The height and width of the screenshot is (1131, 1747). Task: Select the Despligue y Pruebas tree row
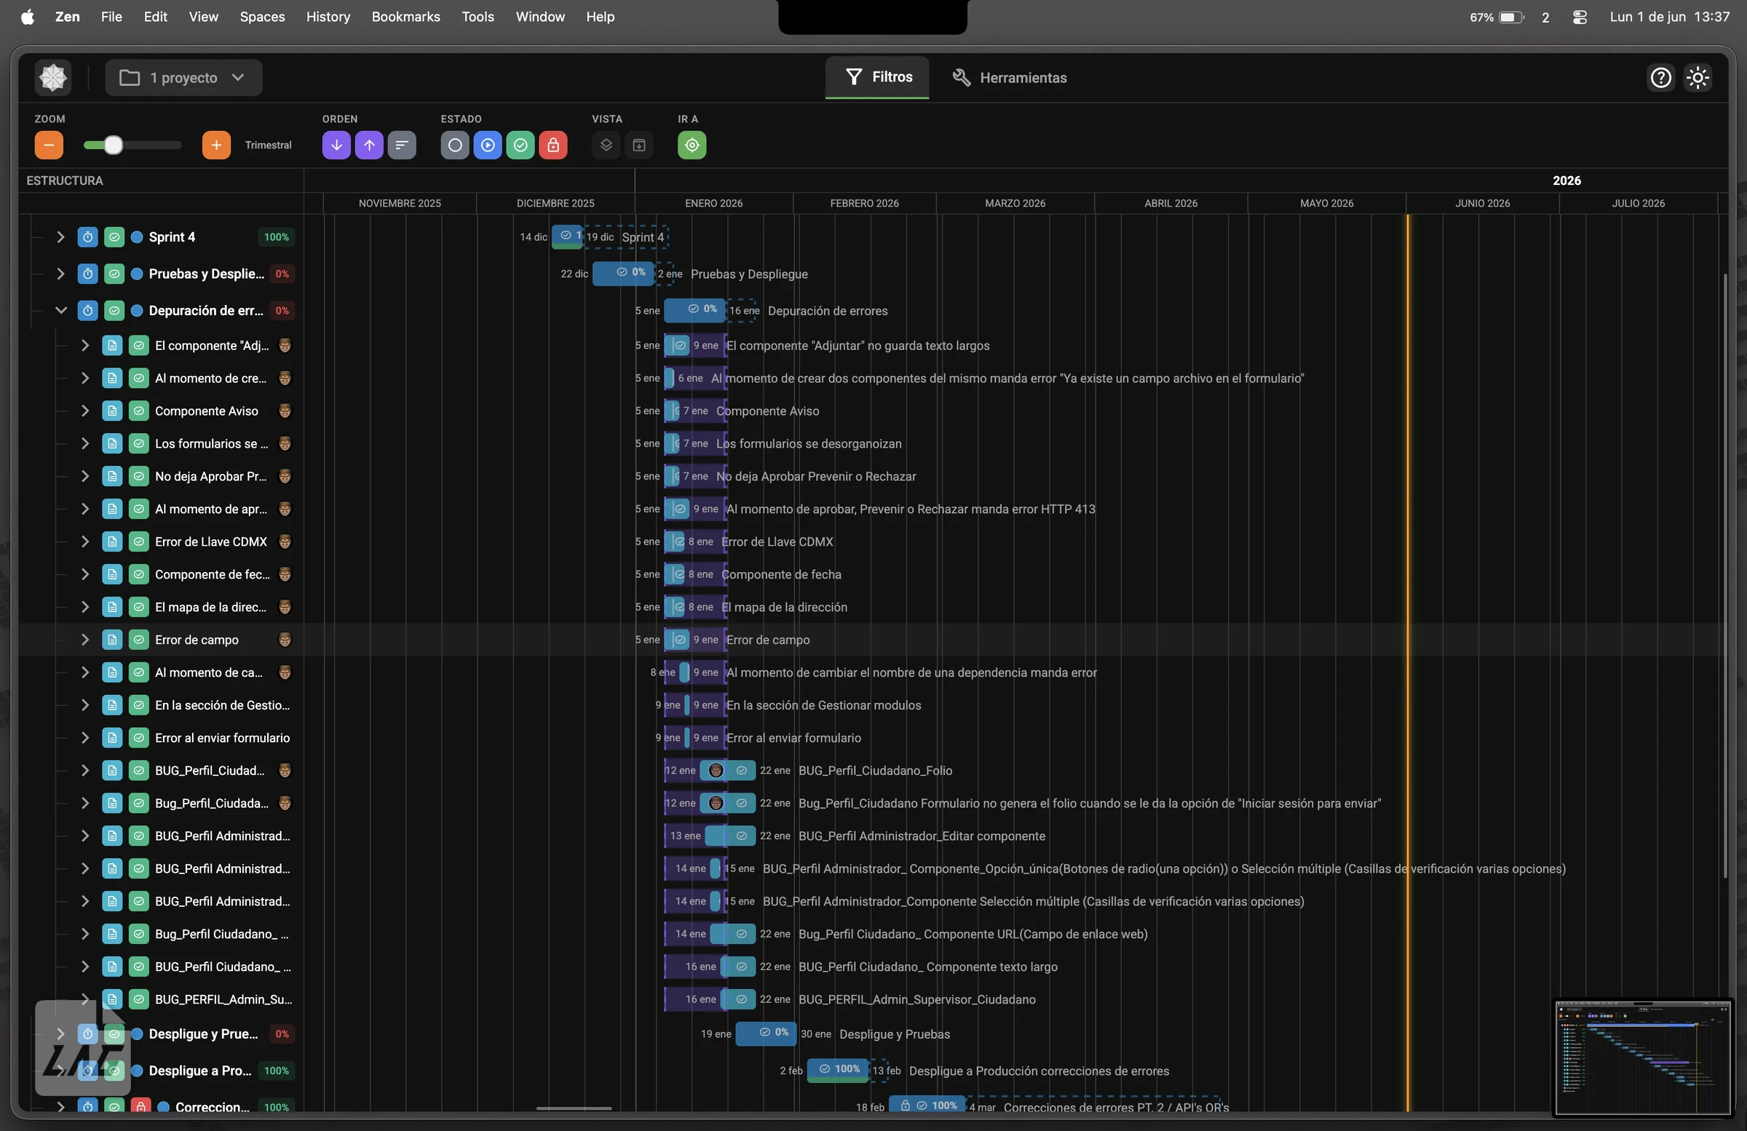(x=162, y=1034)
